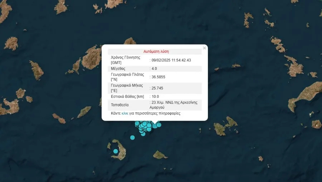Screen dimensions: 322x182
Task: Click the 'Τοποθεσία' location row label
Action: (x=120, y=105)
